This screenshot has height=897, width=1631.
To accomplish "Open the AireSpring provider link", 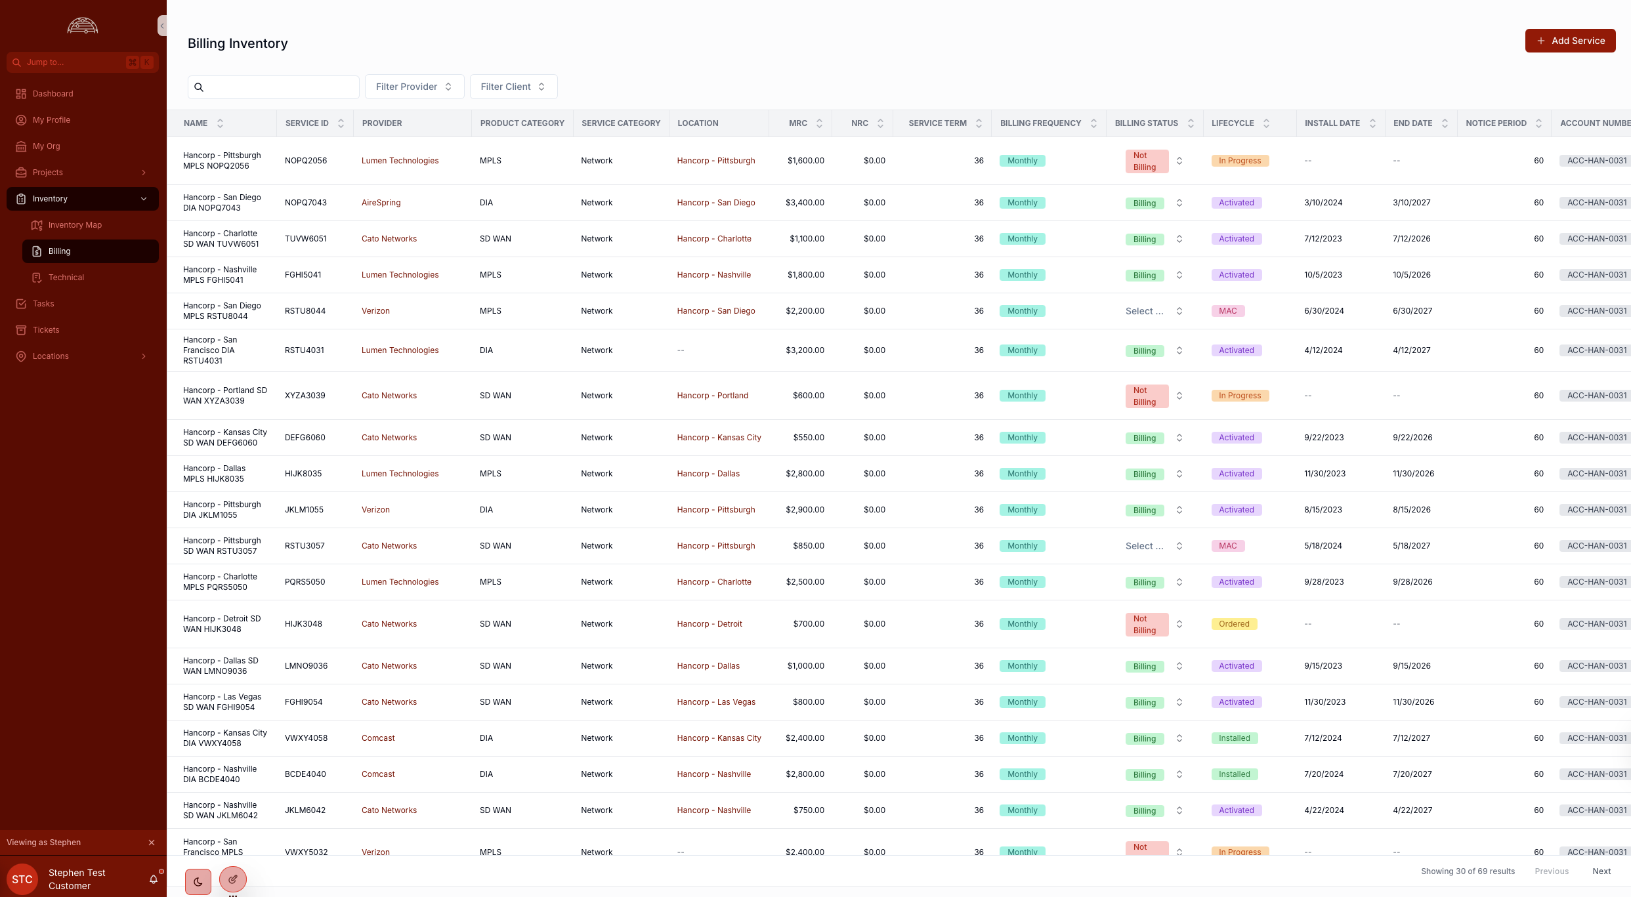I will [x=381, y=203].
